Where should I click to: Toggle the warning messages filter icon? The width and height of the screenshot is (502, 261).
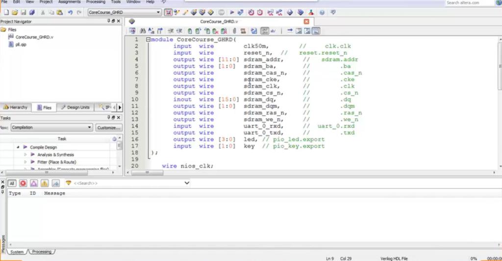click(45, 183)
